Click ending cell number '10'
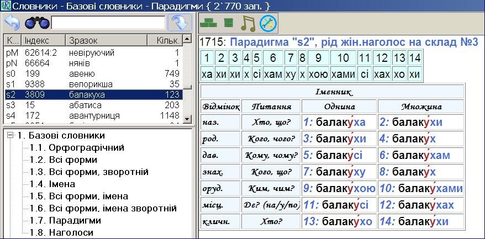 click(344, 58)
